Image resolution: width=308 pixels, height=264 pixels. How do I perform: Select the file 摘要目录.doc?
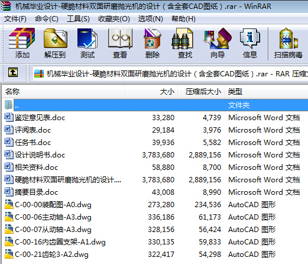pyautogui.click(x=37, y=192)
